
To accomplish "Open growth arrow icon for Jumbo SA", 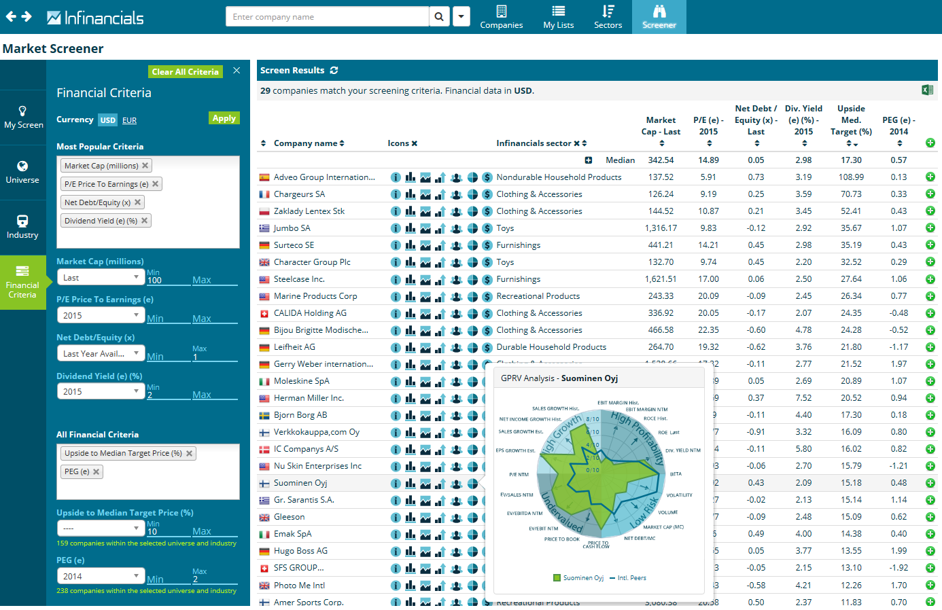I will coord(440,228).
